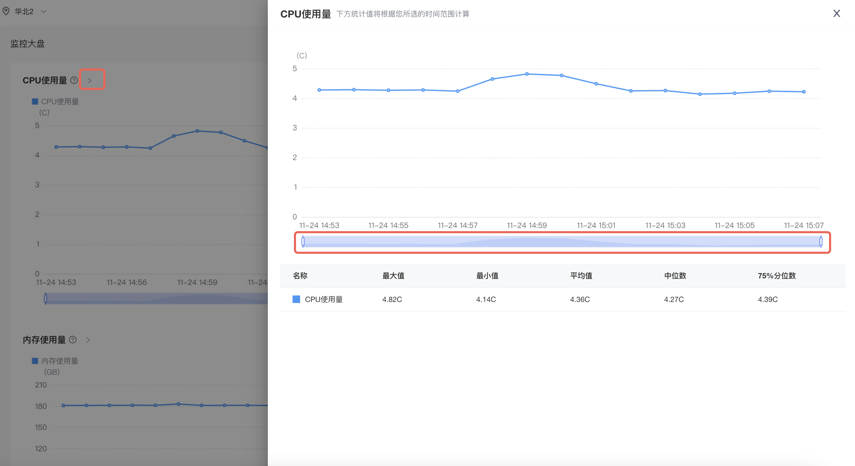
Task: Click the 平均值 column header
Action: 581,276
